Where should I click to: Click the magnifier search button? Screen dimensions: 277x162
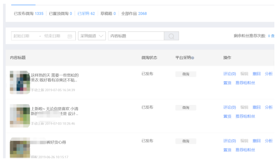[171, 36]
